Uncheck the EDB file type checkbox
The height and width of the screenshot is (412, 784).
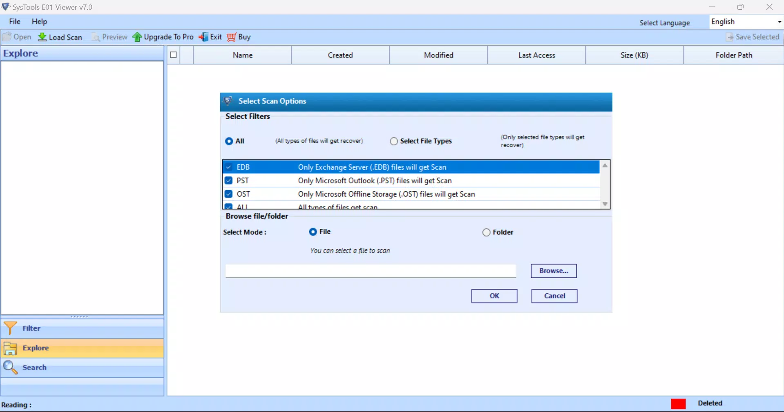click(x=229, y=167)
